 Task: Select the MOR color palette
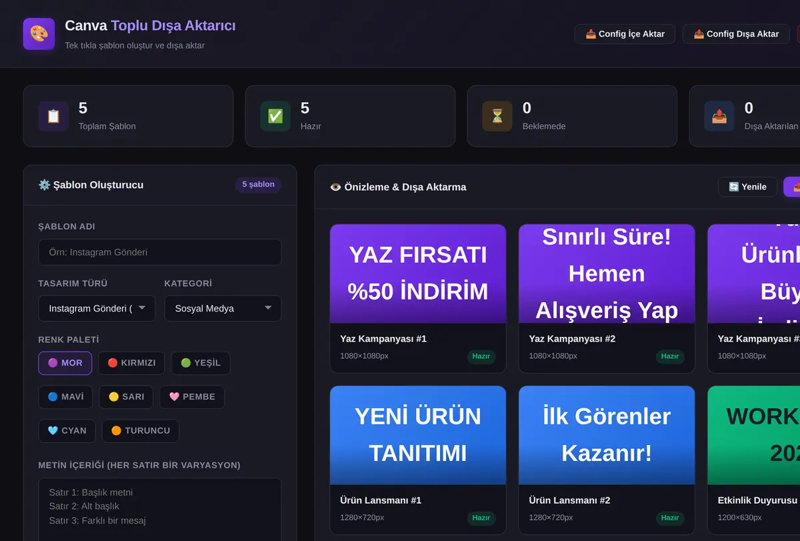point(65,363)
